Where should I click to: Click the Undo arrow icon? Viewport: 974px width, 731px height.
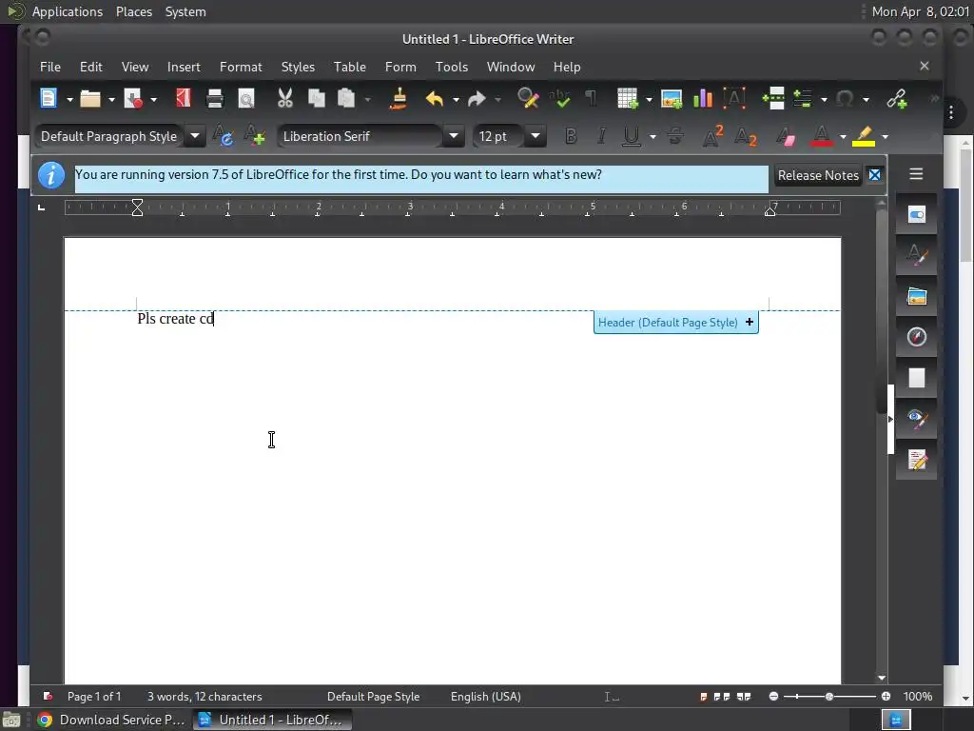click(435, 98)
